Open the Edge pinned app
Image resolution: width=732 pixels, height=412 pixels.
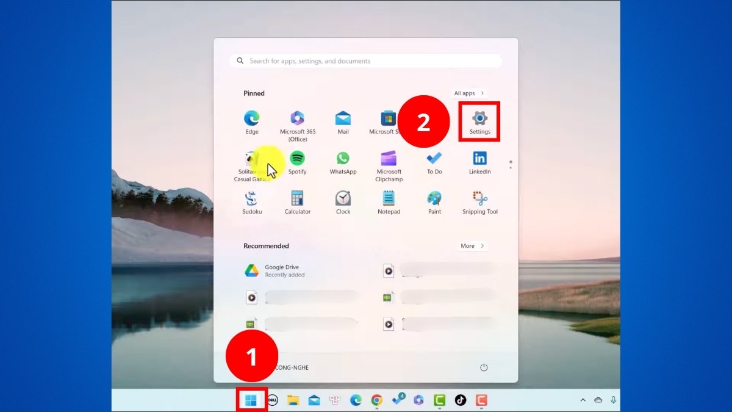click(x=252, y=123)
